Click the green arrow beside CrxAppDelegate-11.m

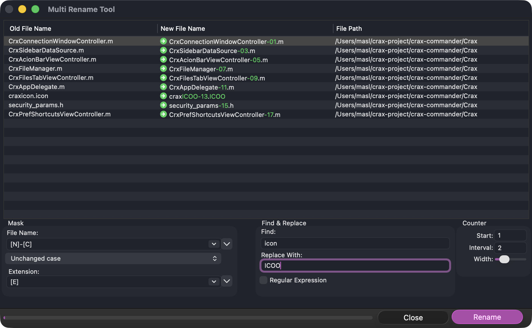click(163, 87)
